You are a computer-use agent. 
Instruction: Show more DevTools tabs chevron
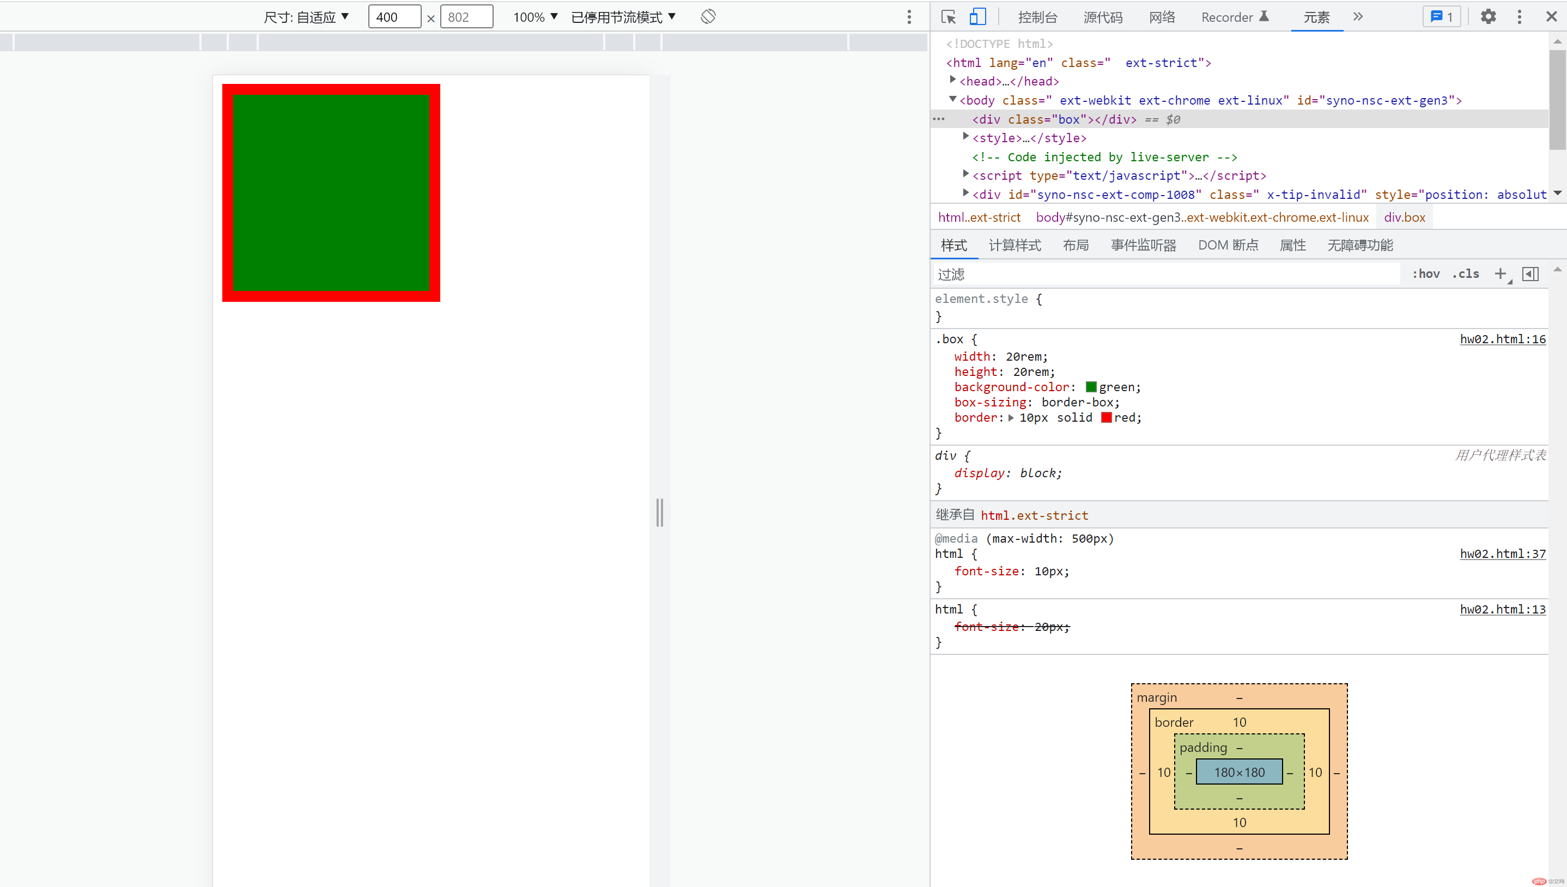click(x=1357, y=17)
